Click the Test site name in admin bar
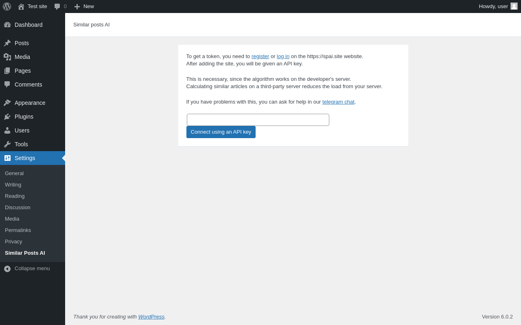 (x=37, y=6)
